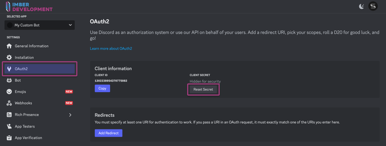Viewport: 386px width, 146px height.
Task: Open the Rich Presence menu item
Action: [27, 115]
